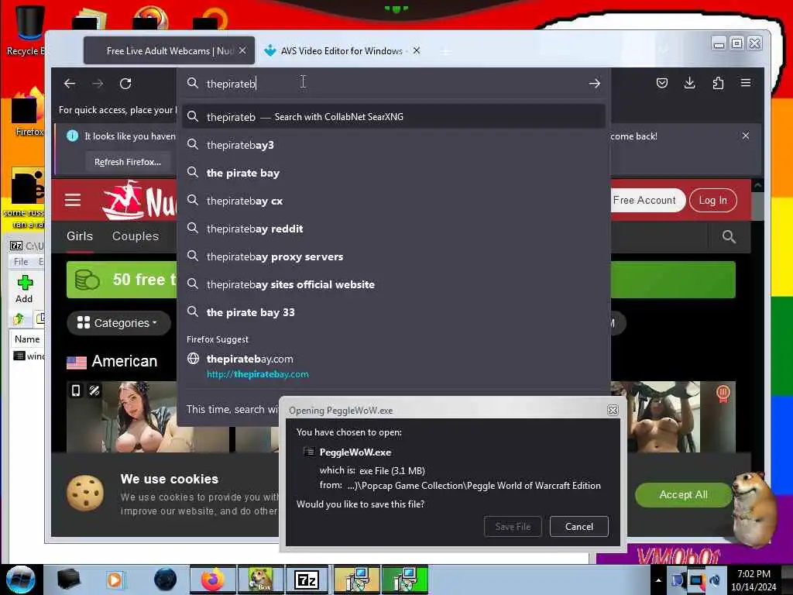Open the Firefox downloads arrow icon
The image size is (793, 595).
point(689,83)
